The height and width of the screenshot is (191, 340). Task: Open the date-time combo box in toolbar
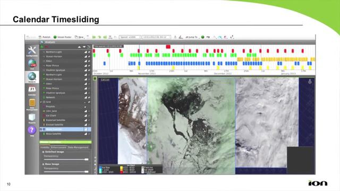(x=156, y=37)
